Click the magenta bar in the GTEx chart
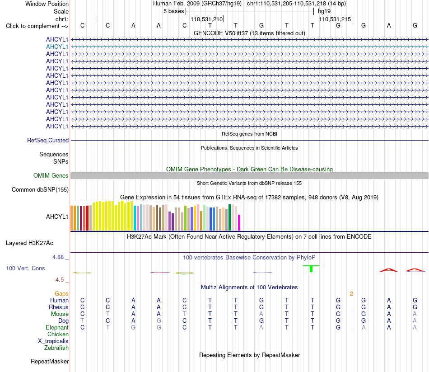Viewport: 429px width, 372px height. coord(239,222)
